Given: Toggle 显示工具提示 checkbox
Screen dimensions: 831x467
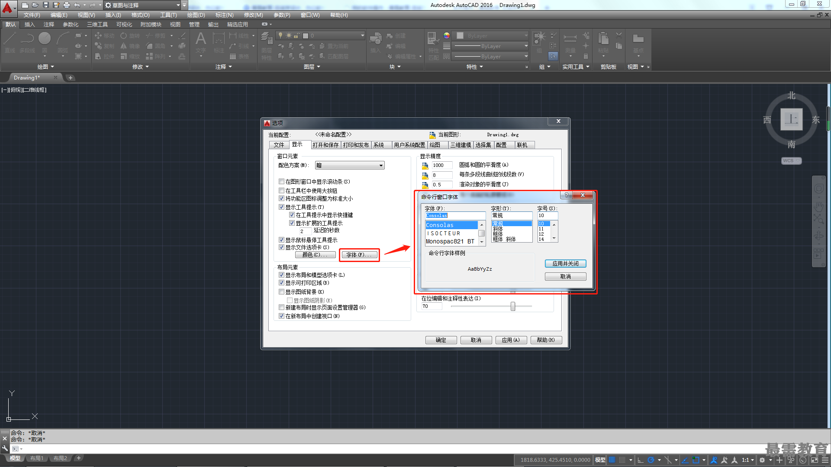Looking at the screenshot, I should (282, 207).
